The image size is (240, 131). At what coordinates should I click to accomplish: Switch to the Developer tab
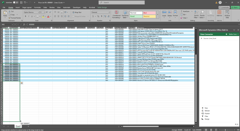77,7
